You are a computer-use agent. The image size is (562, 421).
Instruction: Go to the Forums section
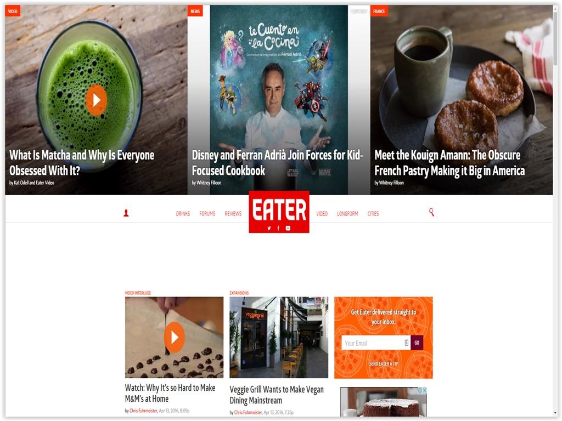[207, 214]
